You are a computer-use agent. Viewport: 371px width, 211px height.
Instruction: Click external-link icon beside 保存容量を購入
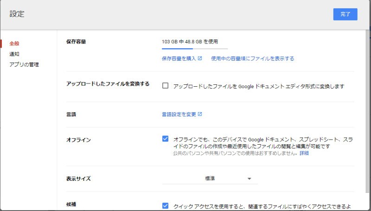(200, 58)
